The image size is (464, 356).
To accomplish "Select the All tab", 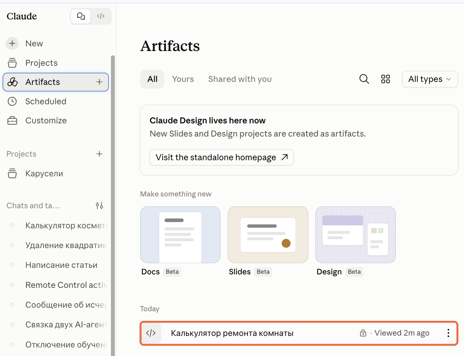I will pos(152,79).
